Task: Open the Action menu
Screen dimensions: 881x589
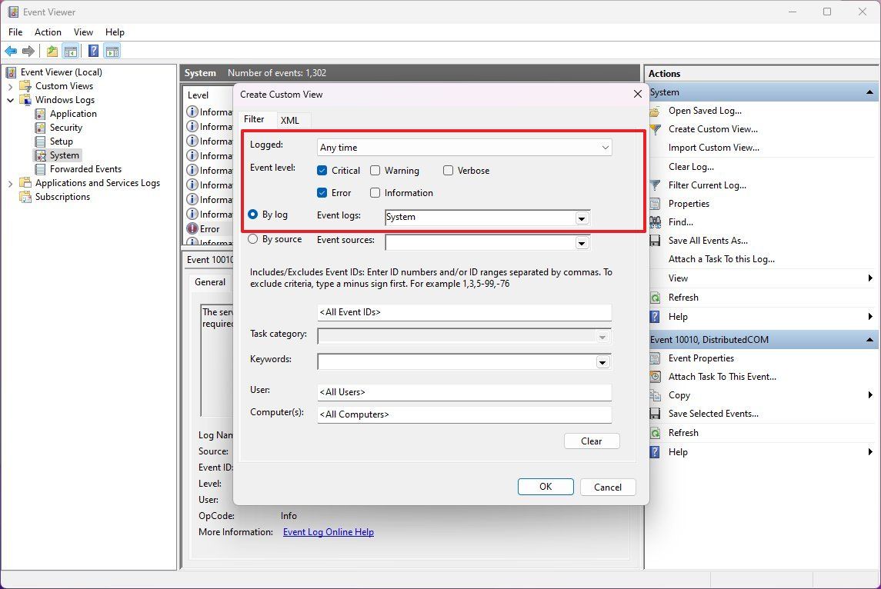Action: point(48,32)
